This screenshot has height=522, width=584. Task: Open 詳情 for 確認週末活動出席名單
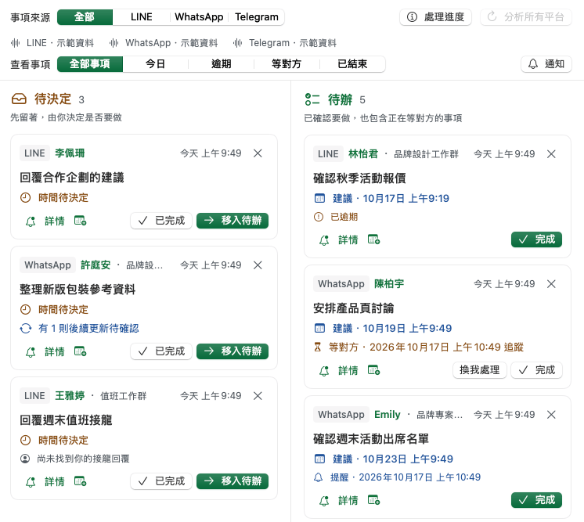pos(348,500)
